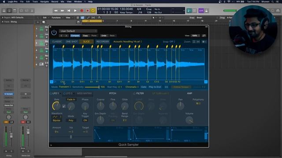
Task: Toggle automation view button in tracks header
Action: coord(88,18)
